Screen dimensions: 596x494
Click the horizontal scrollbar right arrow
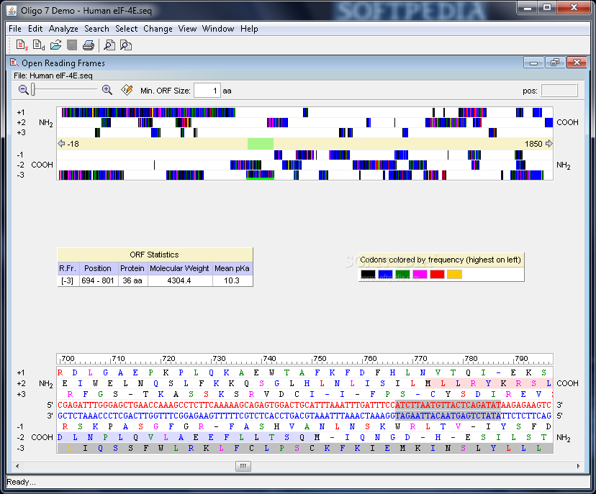[579, 466]
